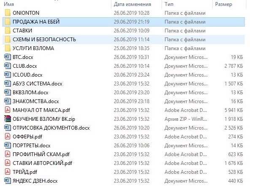
Task: Click the date 29.06.2019 21:19
Action: point(132,22)
